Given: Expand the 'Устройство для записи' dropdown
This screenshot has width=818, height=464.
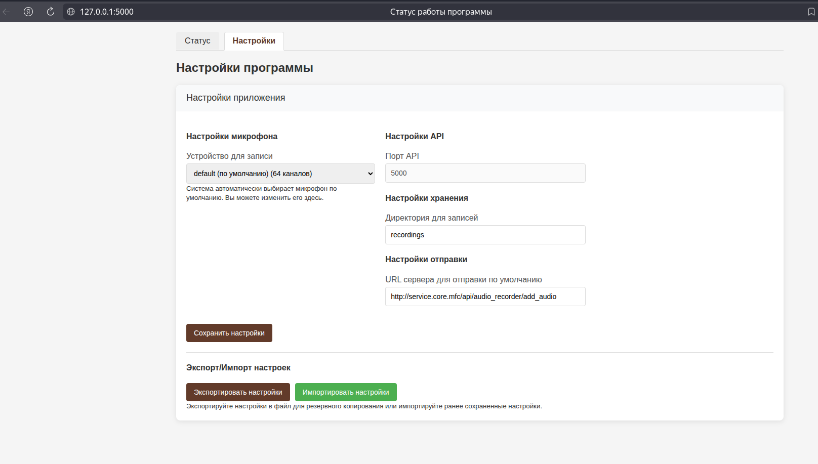Looking at the screenshot, I should pyautogui.click(x=280, y=174).
